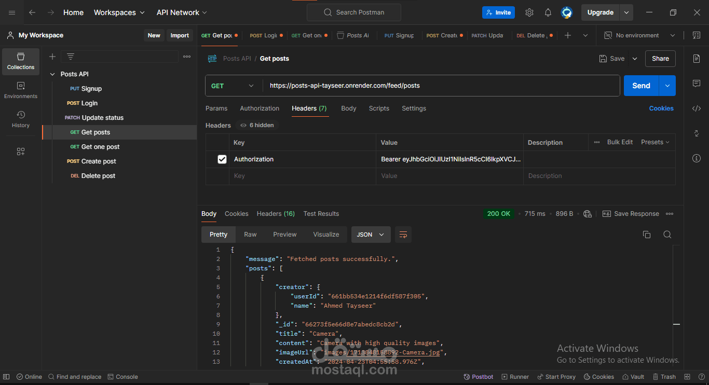
Task: Open the comments icon in right sidebar
Action: [x=697, y=84]
